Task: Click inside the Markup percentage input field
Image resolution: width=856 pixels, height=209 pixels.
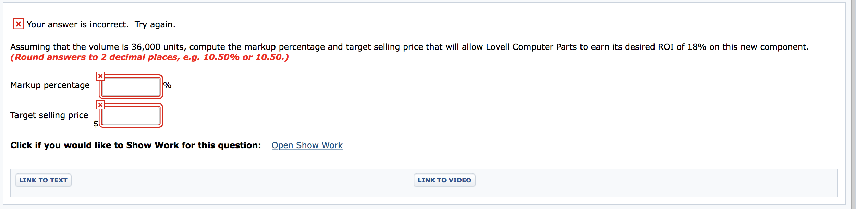Action: pos(130,87)
